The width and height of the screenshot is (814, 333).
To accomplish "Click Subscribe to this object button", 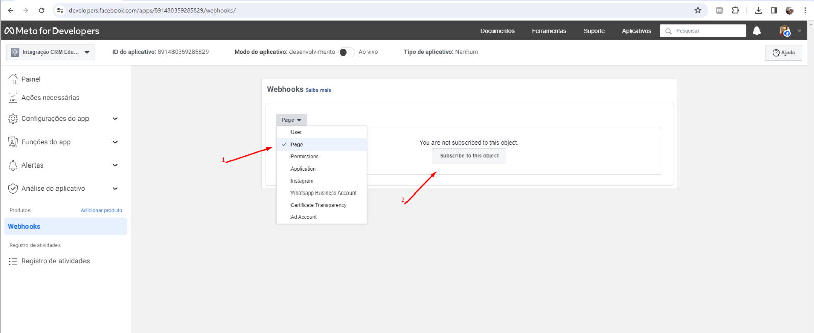I will [469, 156].
